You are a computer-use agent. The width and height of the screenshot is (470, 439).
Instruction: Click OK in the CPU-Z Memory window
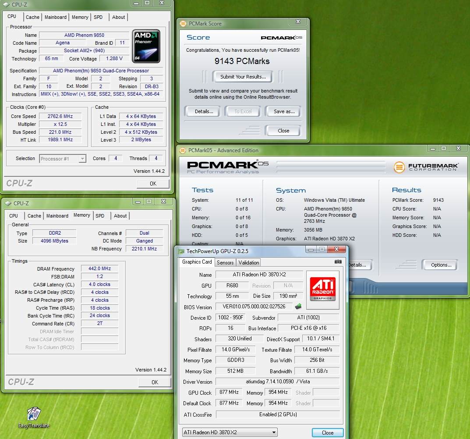point(155,382)
